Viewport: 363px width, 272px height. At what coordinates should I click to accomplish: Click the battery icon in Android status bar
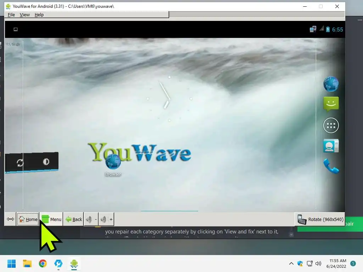click(x=328, y=29)
